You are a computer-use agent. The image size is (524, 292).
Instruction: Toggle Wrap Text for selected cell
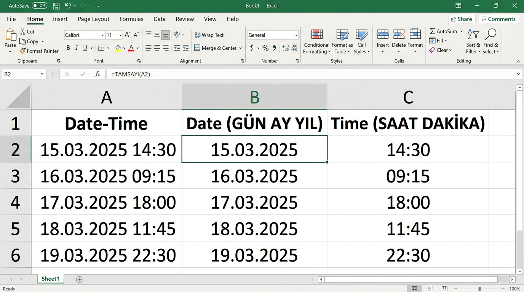click(209, 35)
